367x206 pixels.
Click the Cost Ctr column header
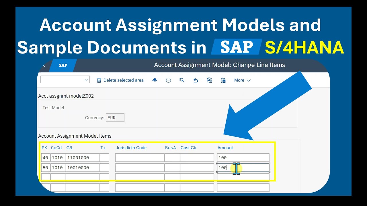[x=188, y=148]
